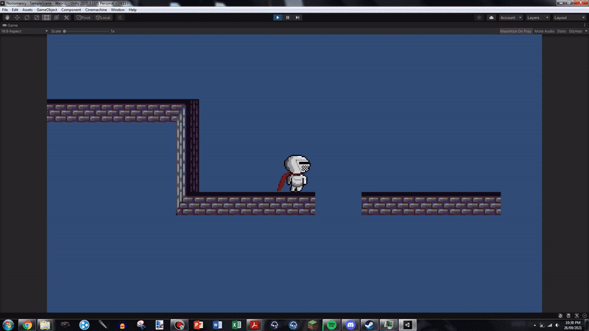Open Minecraft from taskbar
The width and height of the screenshot is (589, 331).
312,325
